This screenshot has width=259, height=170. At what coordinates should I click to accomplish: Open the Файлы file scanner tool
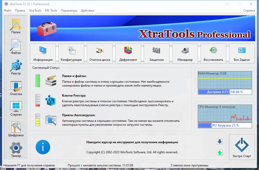coord(16,47)
